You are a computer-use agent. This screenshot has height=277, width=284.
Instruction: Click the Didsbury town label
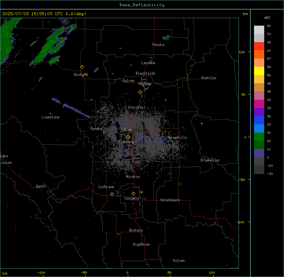(x=126, y=142)
